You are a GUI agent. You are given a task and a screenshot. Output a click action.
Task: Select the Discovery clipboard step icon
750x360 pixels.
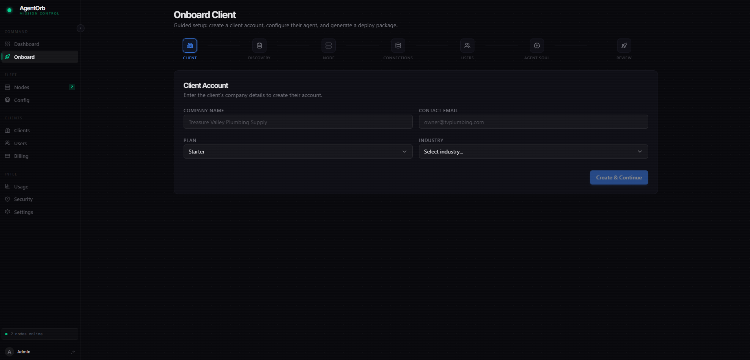point(259,46)
